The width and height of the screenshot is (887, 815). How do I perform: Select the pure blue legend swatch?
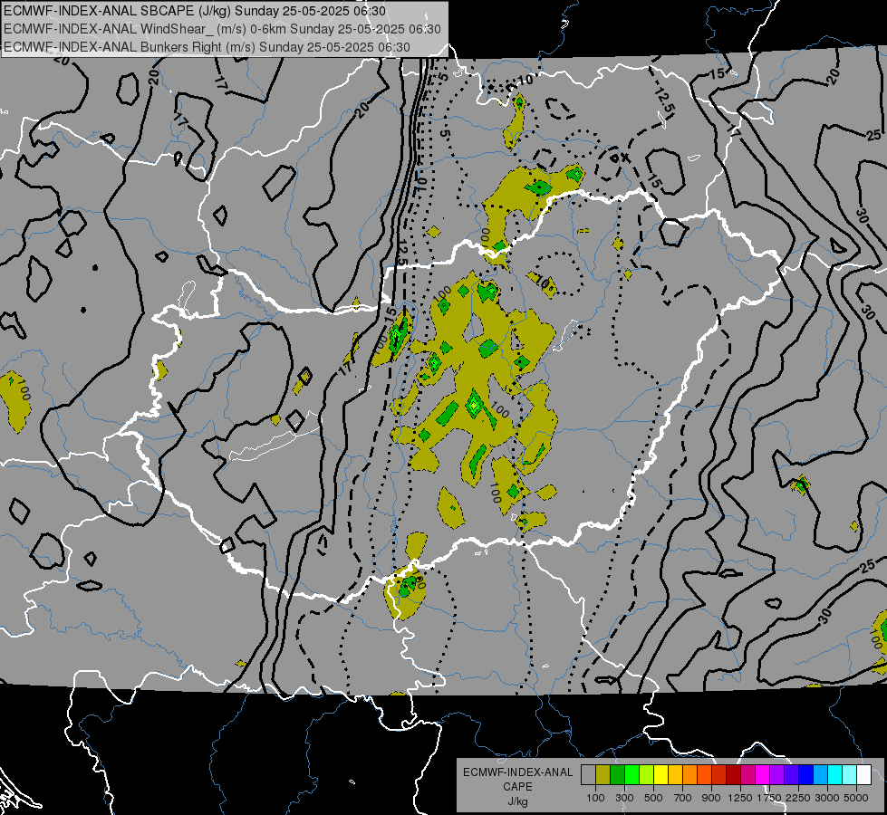coord(806,774)
